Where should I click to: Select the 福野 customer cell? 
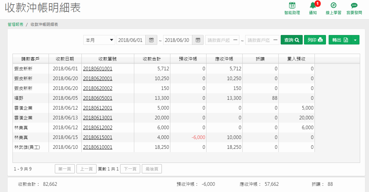click(31, 98)
